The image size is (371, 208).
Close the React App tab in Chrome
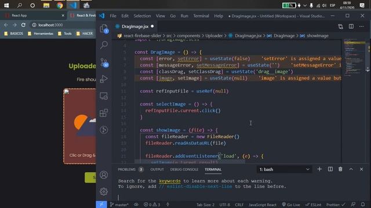(x=63, y=16)
